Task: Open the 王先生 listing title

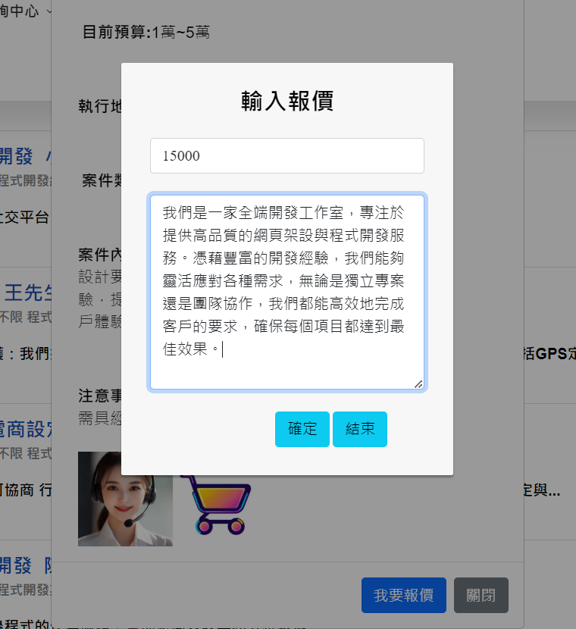Action: tap(27, 292)
